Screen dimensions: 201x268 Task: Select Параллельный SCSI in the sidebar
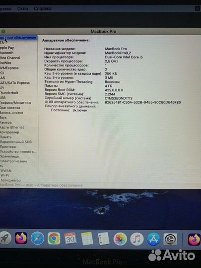(x=16, y=142)
